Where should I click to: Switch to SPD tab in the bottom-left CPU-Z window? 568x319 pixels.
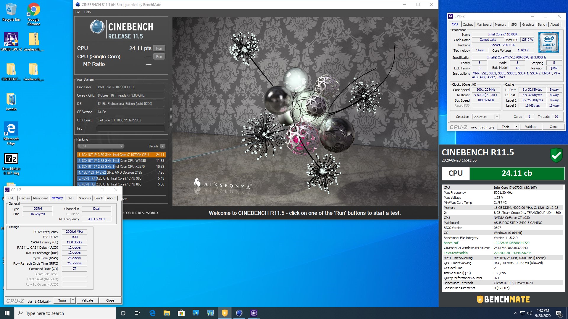pos(70,198)
